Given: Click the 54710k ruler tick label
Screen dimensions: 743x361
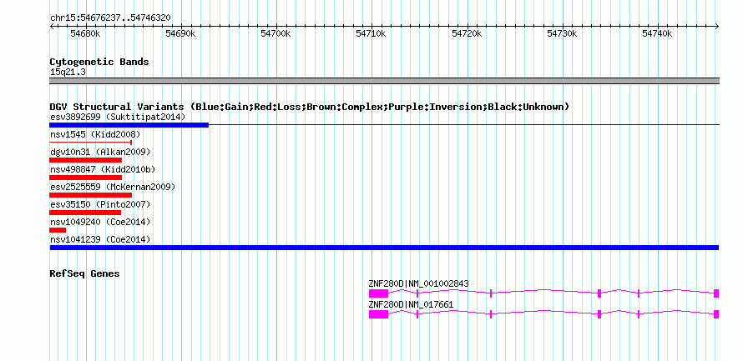Looking at the screenshot, I should 371,34.
